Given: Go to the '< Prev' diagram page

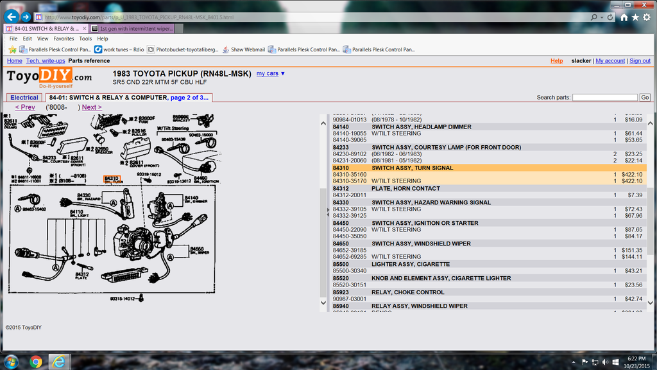Looking at the screenshot, I should (25, 107).
